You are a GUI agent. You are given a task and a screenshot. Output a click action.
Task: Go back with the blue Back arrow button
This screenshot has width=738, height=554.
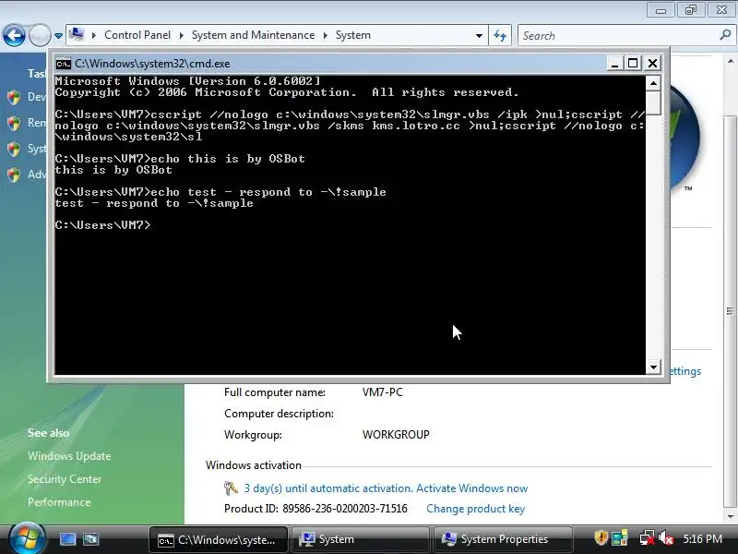click(x=14, y=35)
